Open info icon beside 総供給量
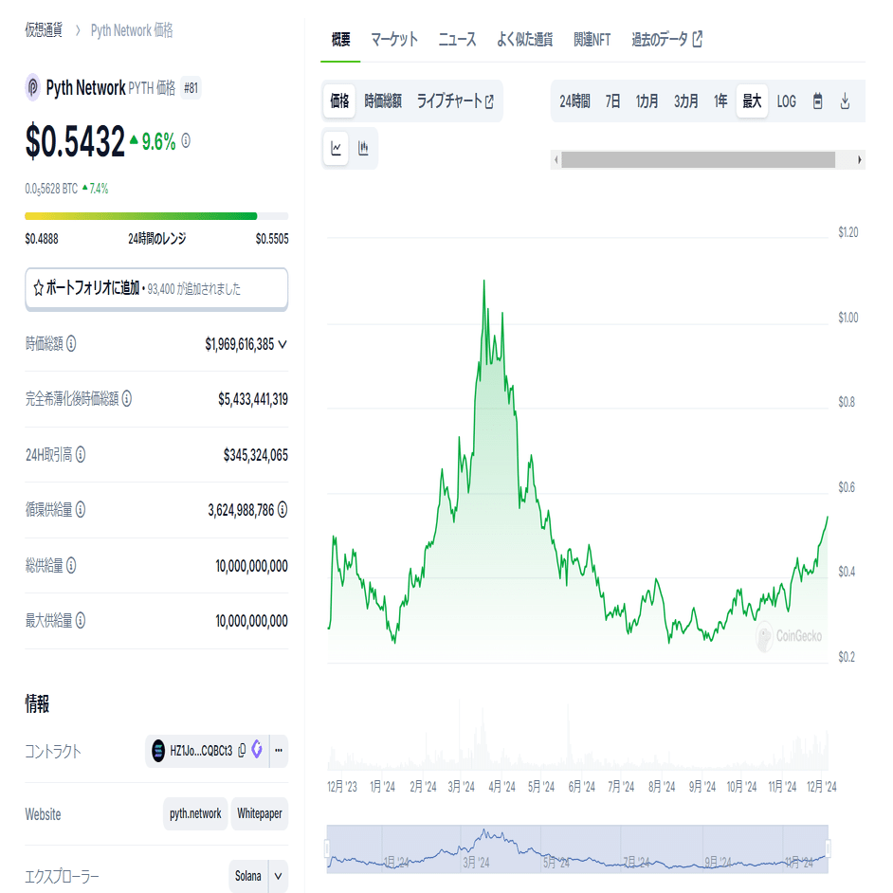The height and width of the screenshot is (893, 893). click(x=71, y=565)
